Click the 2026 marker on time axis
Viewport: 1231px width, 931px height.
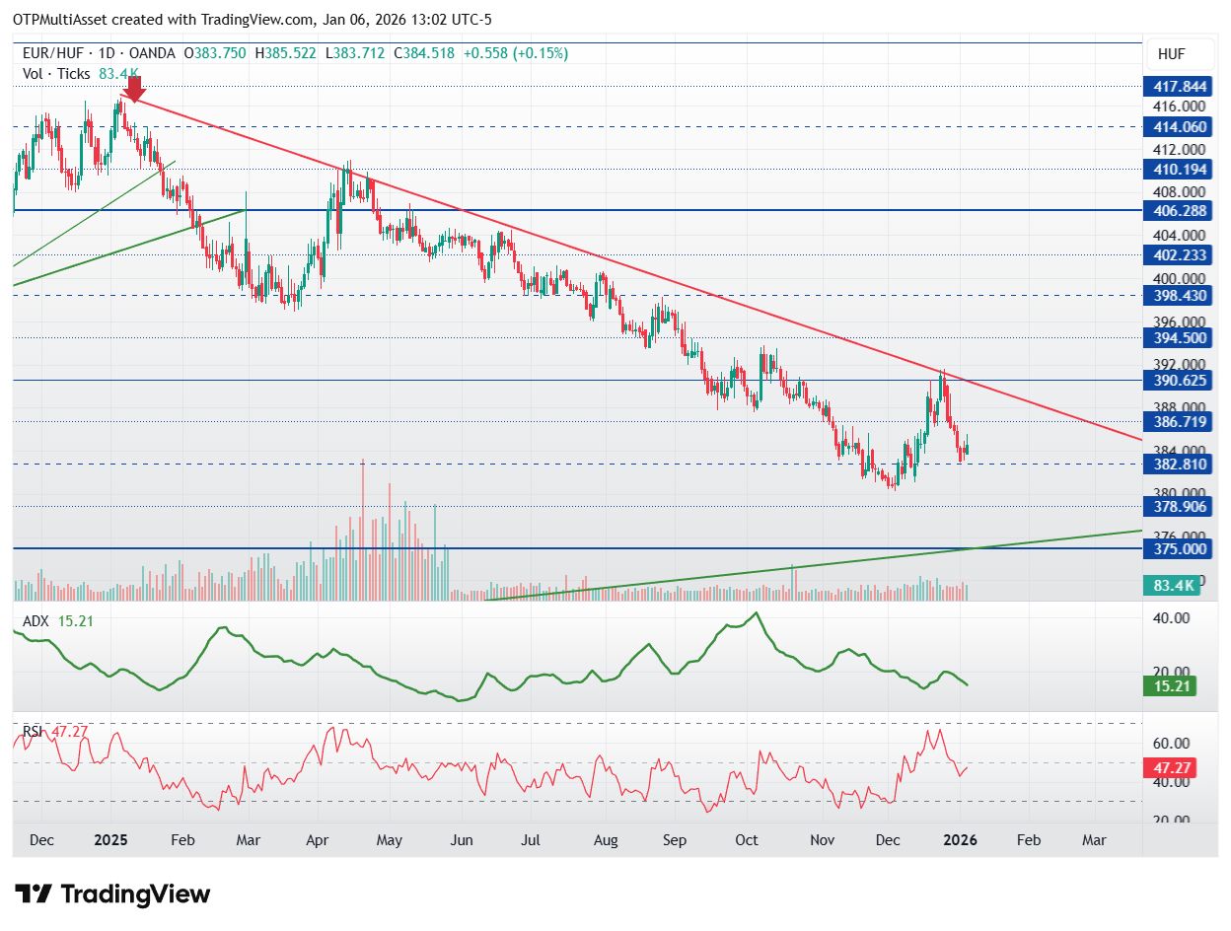pos(959,839)
